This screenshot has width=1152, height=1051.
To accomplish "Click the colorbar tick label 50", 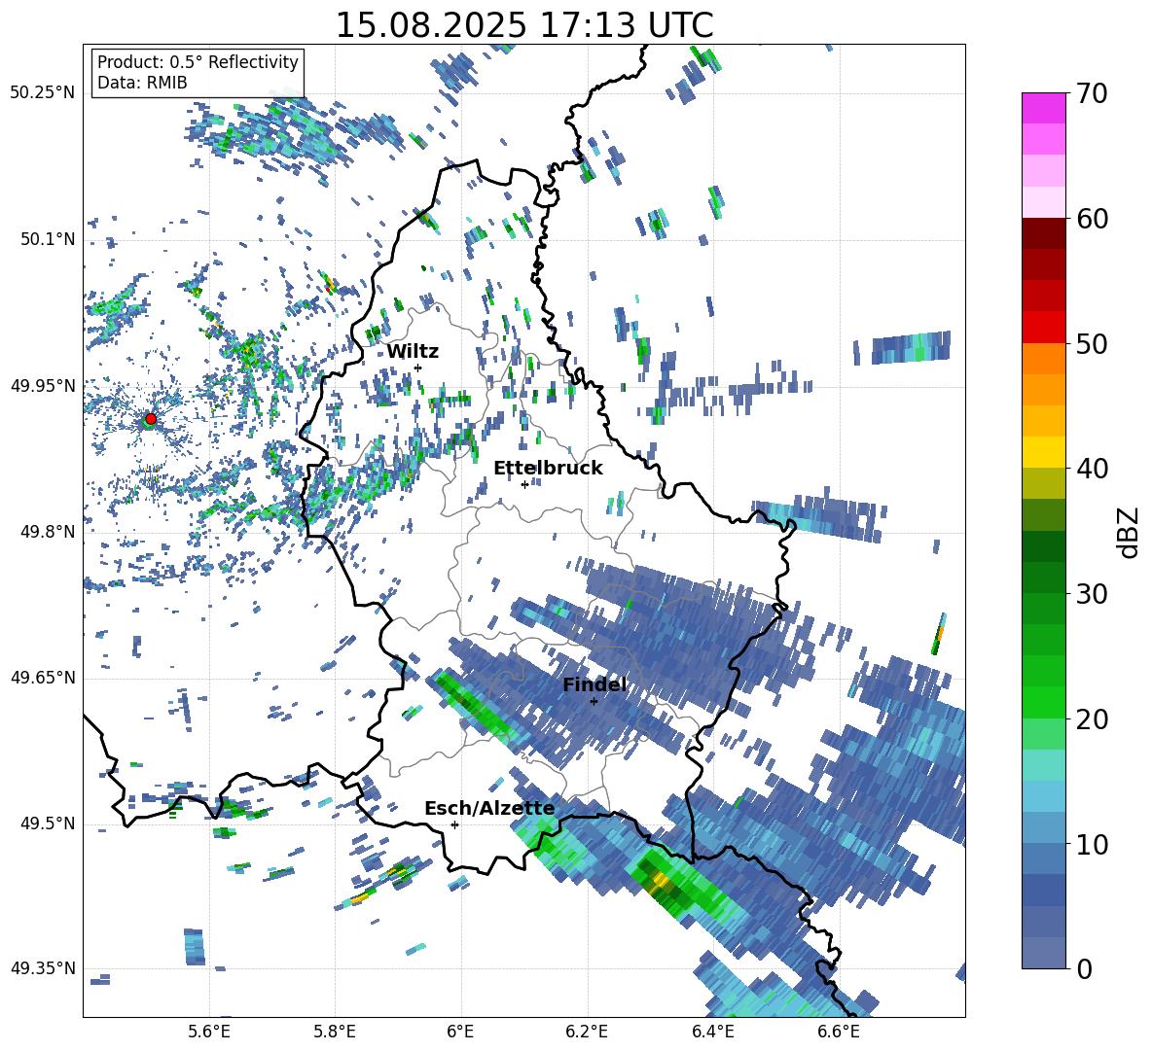I will click(x=1093, y=344).
